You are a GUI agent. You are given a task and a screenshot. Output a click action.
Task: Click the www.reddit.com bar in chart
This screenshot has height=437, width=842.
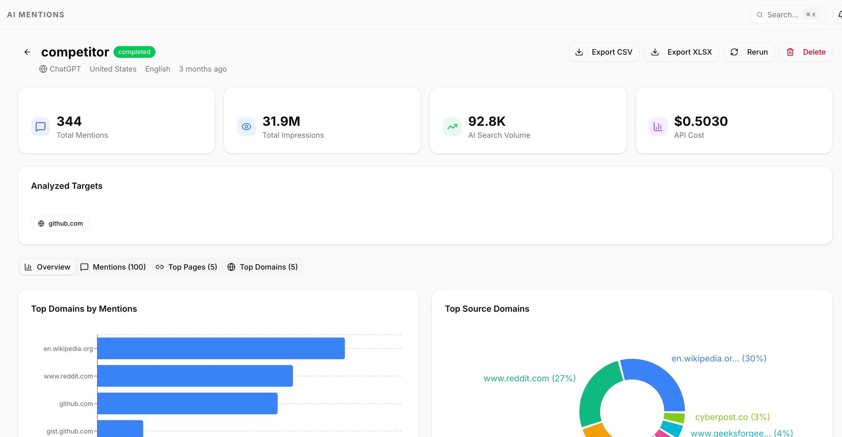click(195, 376)
